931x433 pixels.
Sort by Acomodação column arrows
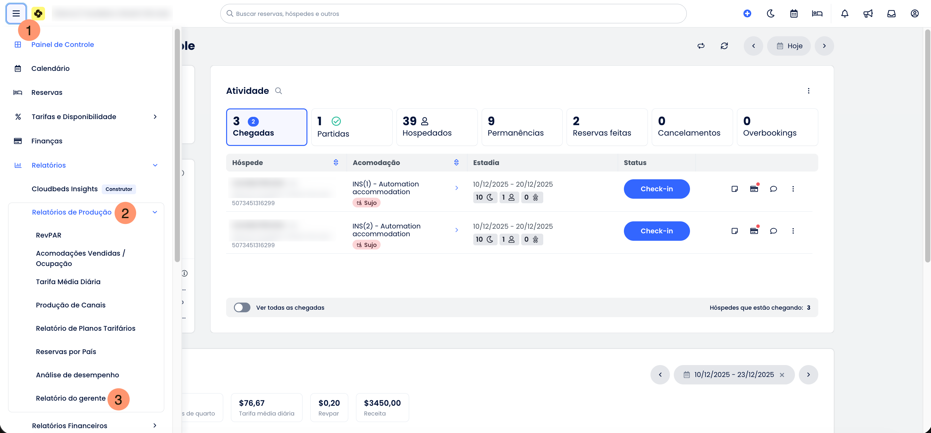[456, 162]
